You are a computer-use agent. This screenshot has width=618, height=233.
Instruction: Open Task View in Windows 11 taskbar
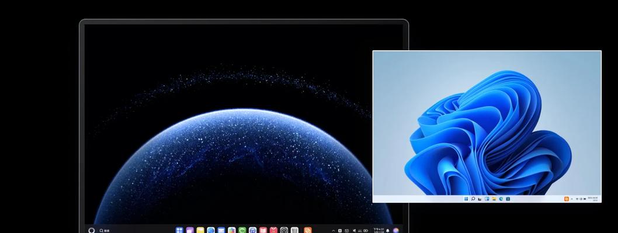tap(480, 199)
